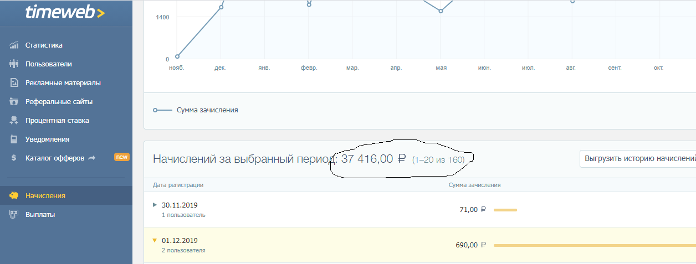The height and width of the screenshot is (264, 696).
Task: Toggle Сумма зачисления legend series
Action: 196,110
